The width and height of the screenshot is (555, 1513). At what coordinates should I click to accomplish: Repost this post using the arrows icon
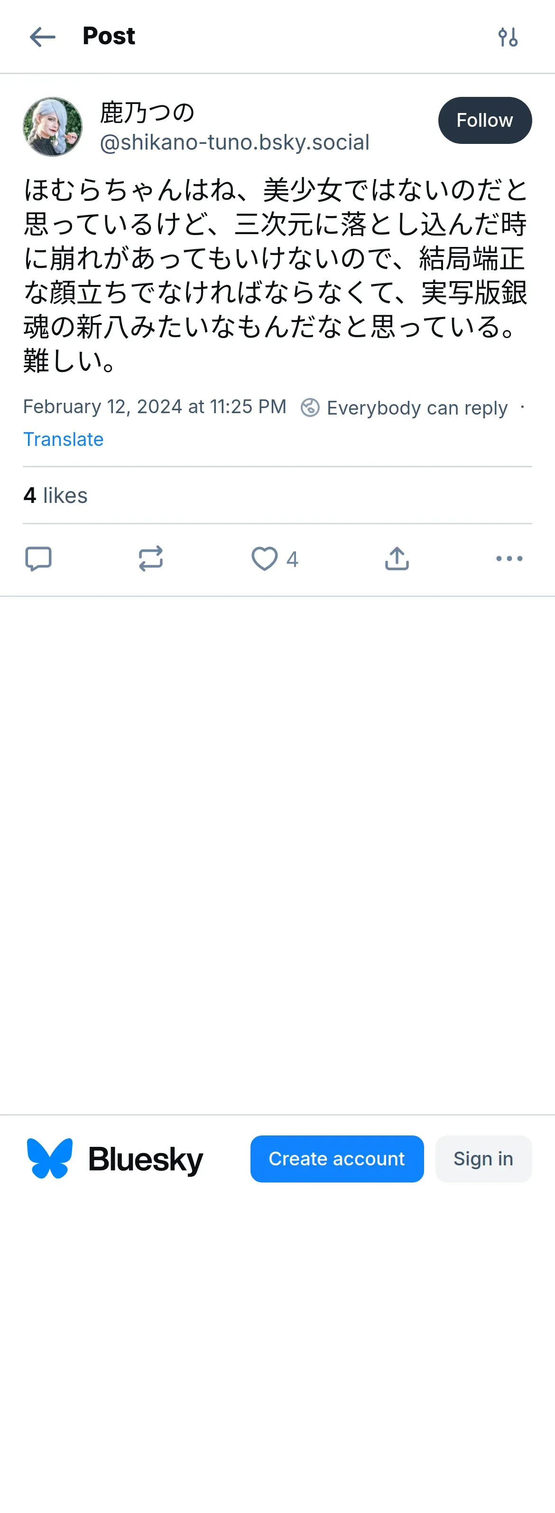pos(151,558)
